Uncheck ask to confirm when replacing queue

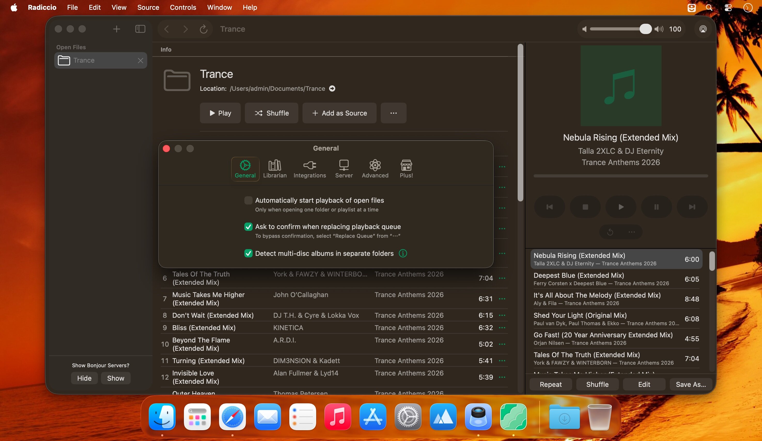(248, 226)
